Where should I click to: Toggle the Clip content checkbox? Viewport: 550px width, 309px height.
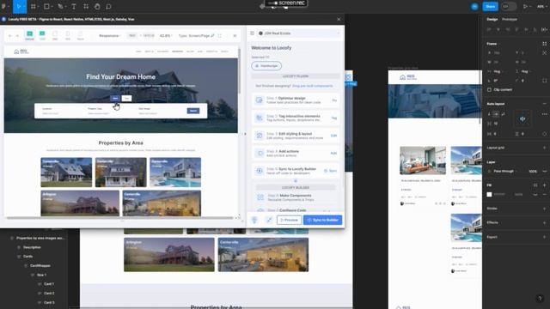[489, 89]
